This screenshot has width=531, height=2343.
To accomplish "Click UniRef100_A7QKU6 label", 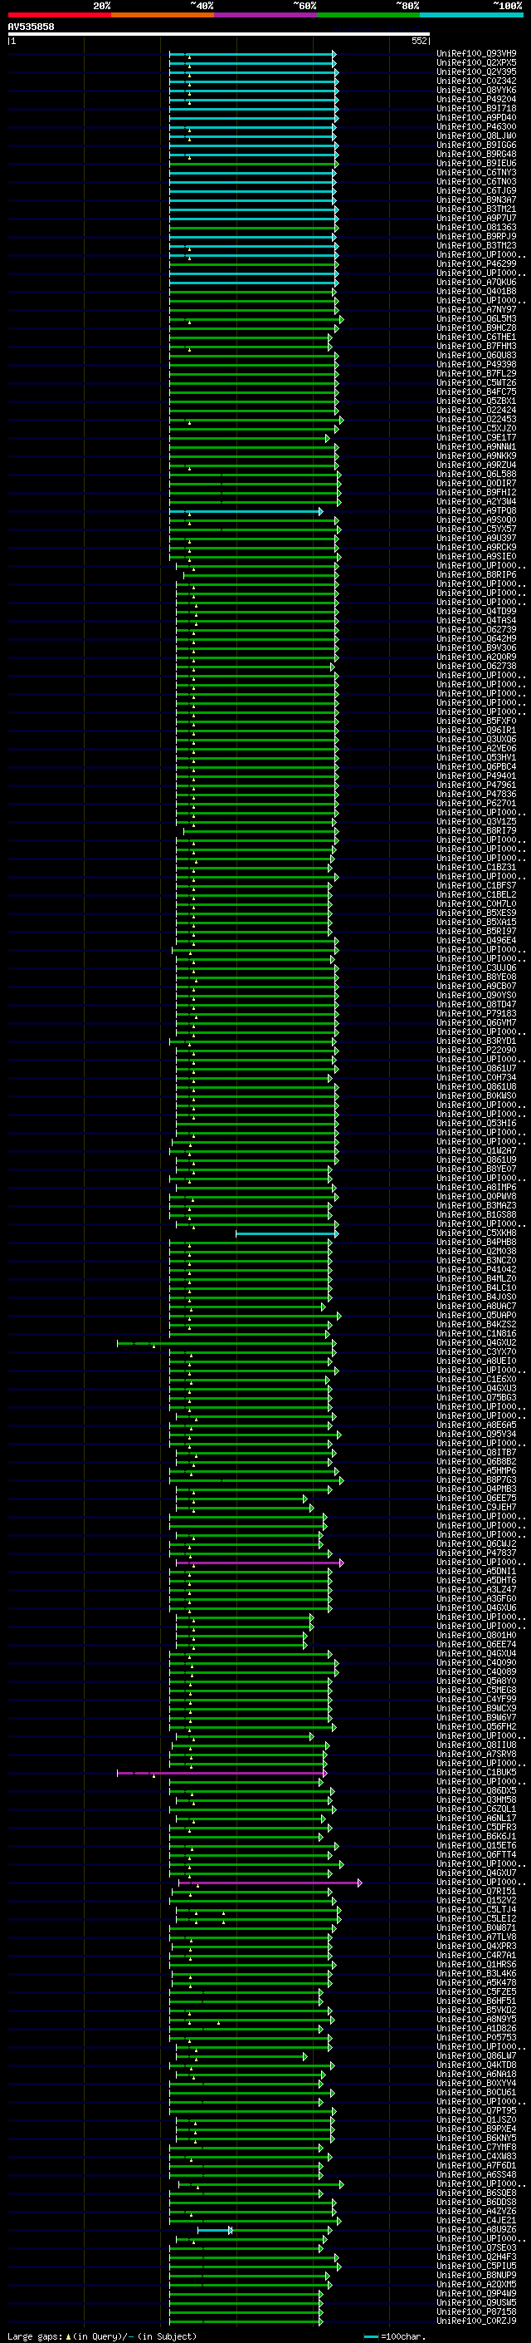I will (x=476, y=282).
